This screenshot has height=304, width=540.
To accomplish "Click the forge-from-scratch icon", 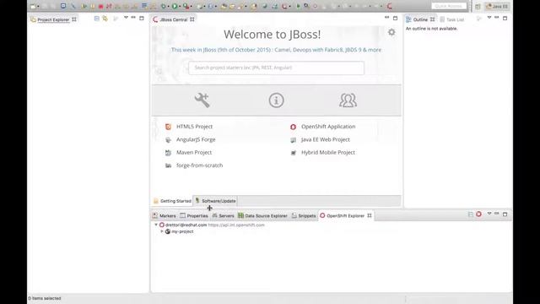I will 168,166.
